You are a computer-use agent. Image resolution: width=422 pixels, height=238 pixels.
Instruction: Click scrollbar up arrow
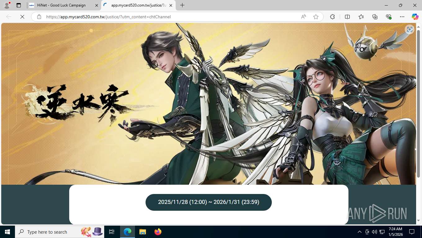tap(419, 27)
